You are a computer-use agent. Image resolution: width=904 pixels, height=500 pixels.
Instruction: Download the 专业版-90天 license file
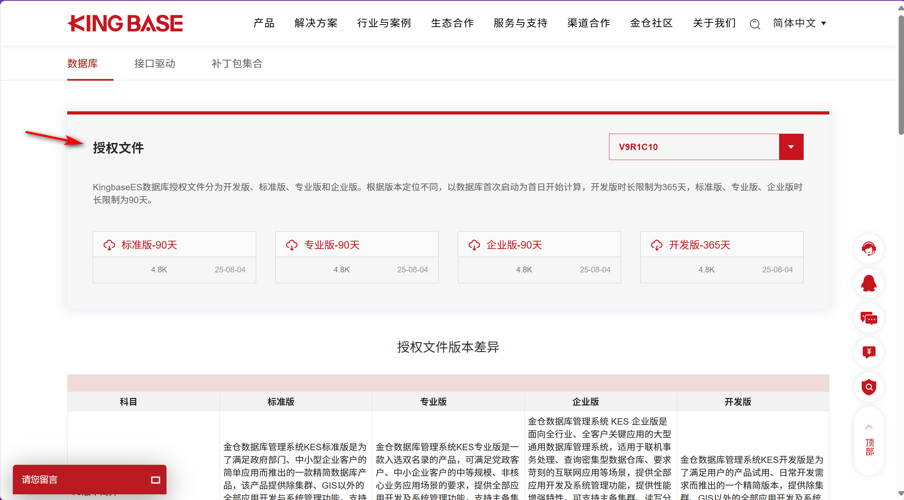[x=332, y=245]
